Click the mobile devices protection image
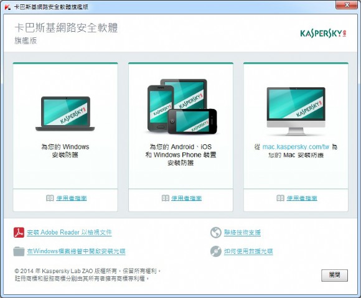361x298 pixels. 182,106
